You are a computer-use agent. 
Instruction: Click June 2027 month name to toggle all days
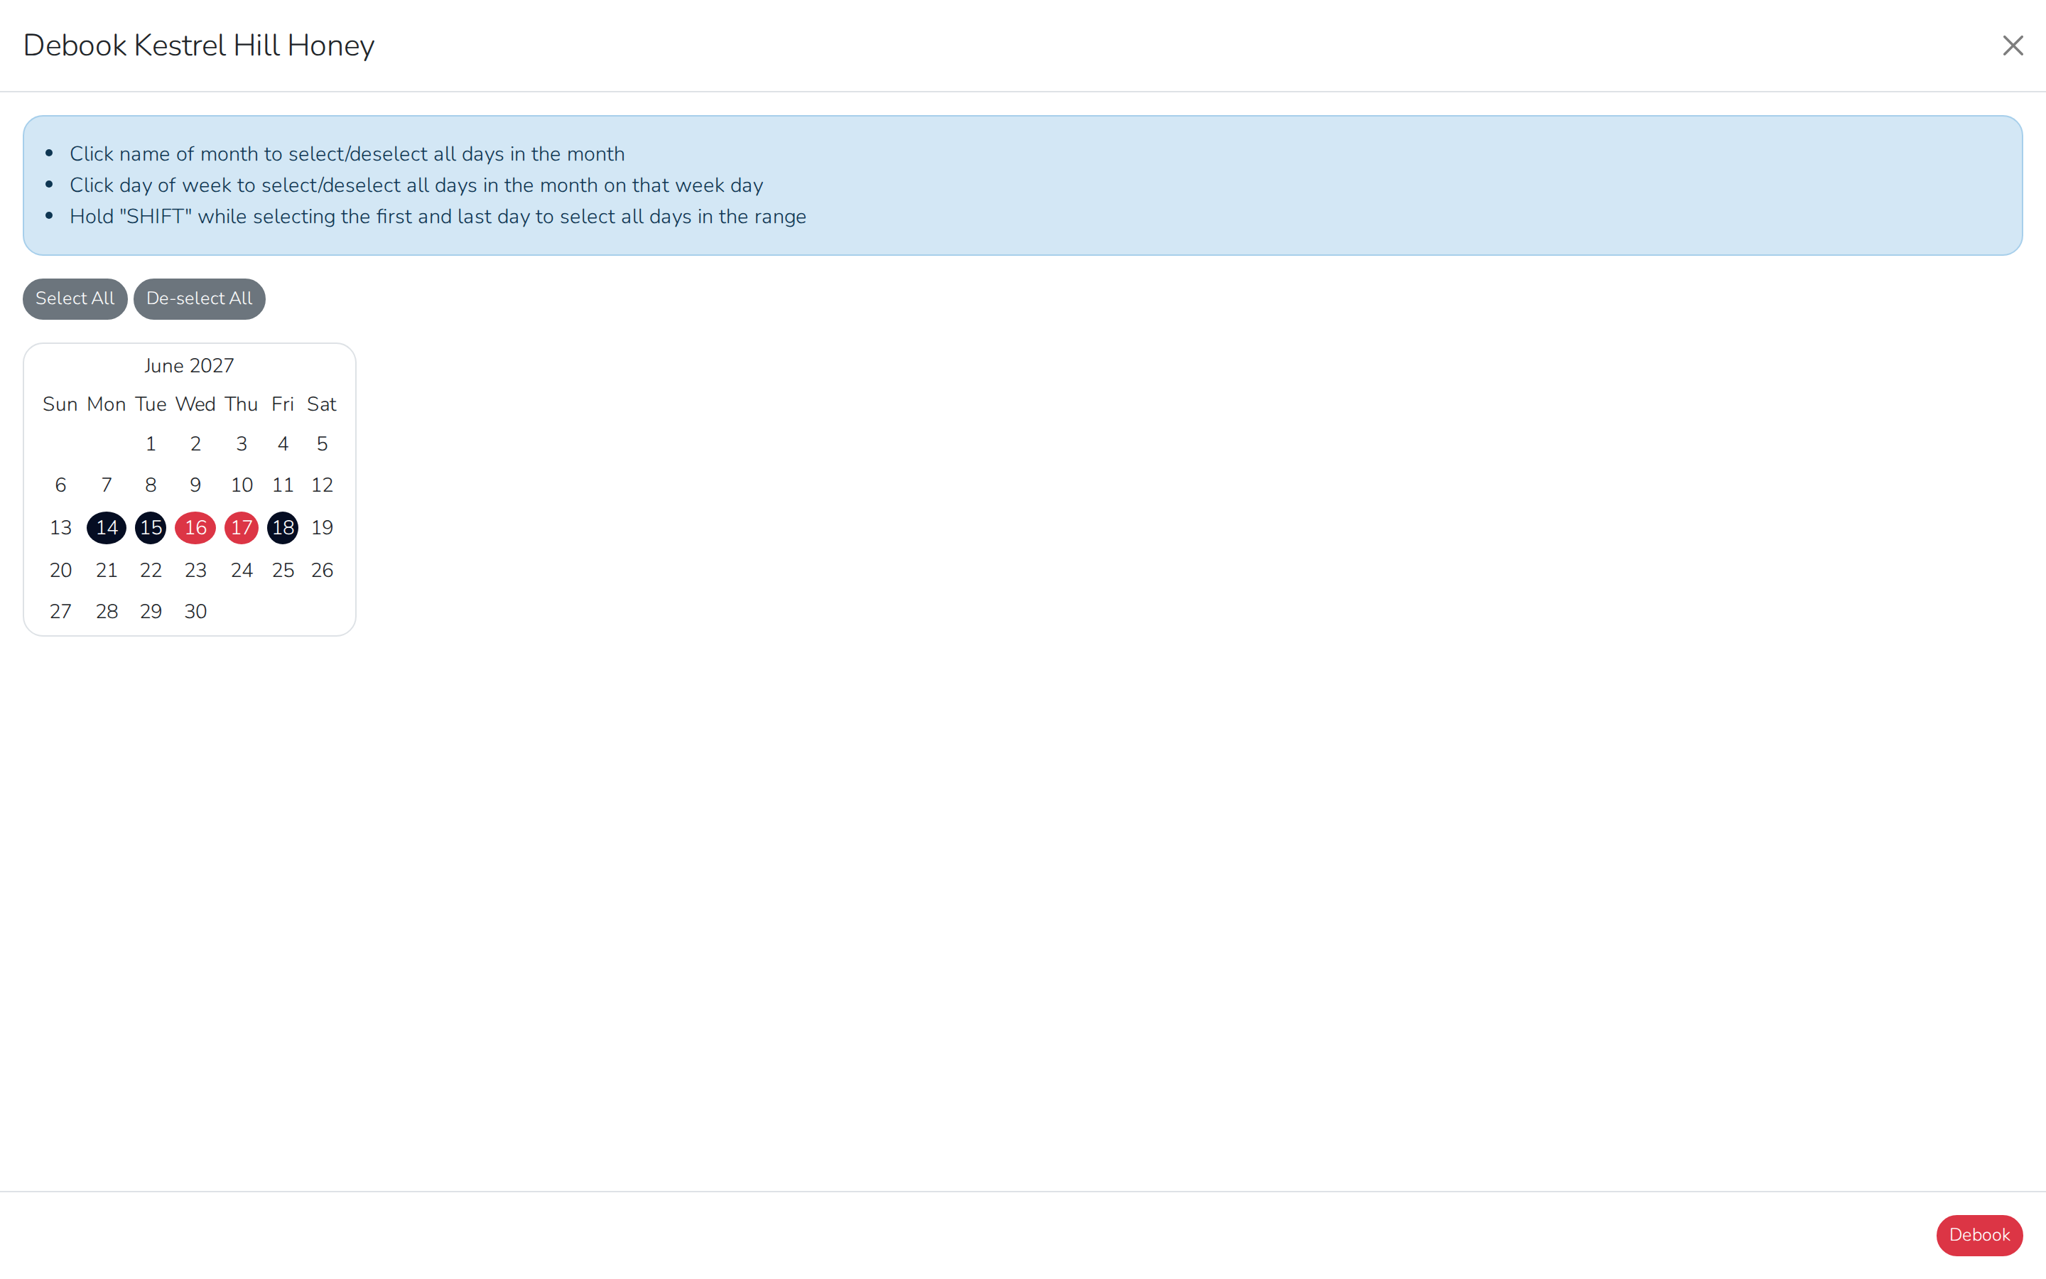pyautogui.click(x=190, y=365)
